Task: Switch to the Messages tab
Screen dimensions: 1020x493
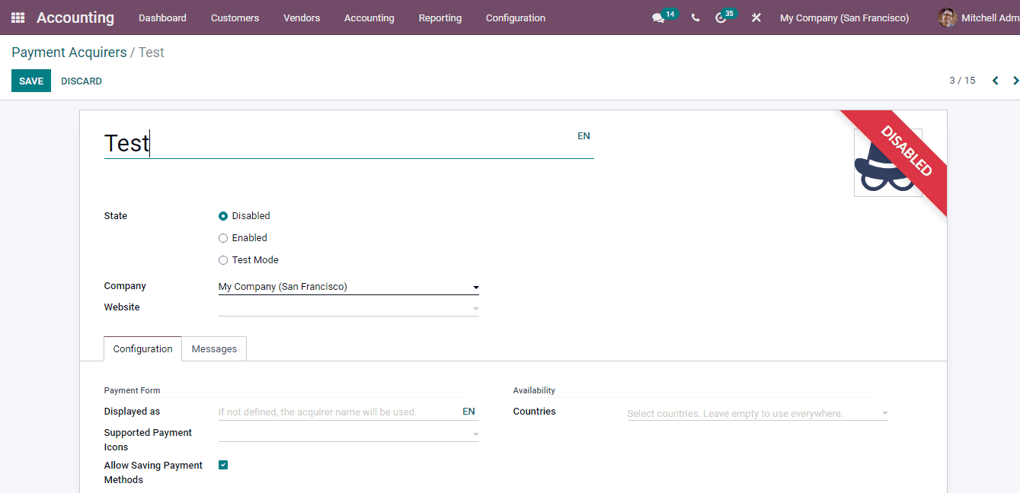Action: [x=214, y=348]
